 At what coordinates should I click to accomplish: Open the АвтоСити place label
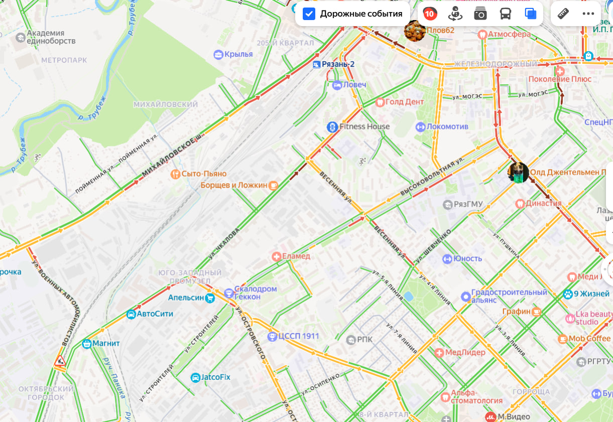(155, 314)
